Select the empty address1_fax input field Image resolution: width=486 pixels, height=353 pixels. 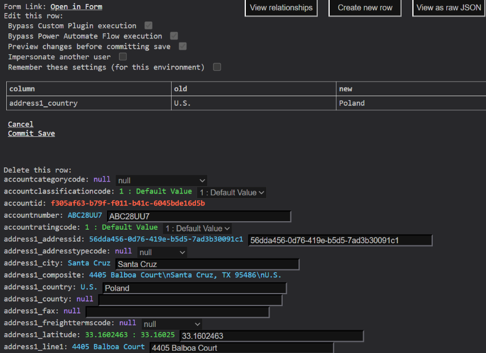177,312
